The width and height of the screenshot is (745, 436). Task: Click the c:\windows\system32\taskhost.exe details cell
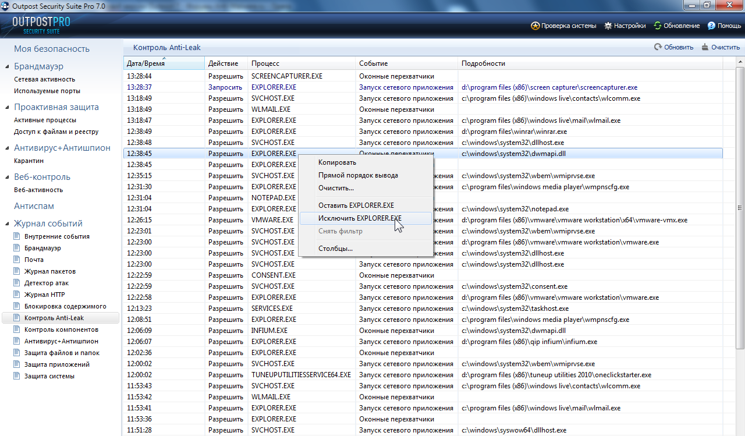point(516,309)
